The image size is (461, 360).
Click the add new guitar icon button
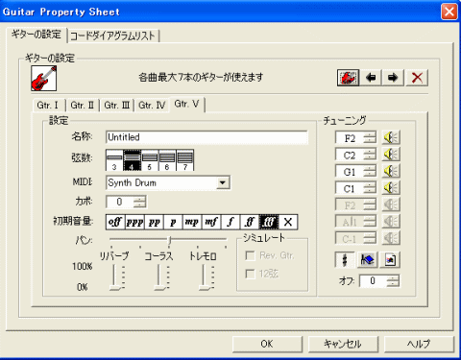(x=348, y=78)
